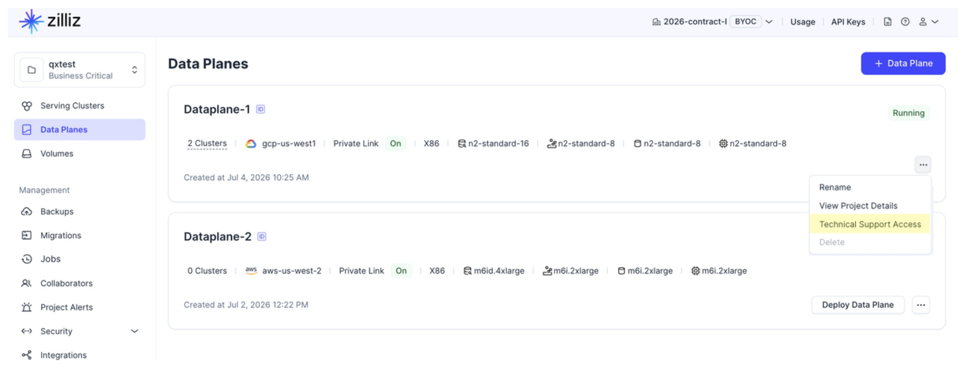Screen dimensions: 966x368
Task: Click the Deploy Data Plane button
Action: click(x=858, y=305)
